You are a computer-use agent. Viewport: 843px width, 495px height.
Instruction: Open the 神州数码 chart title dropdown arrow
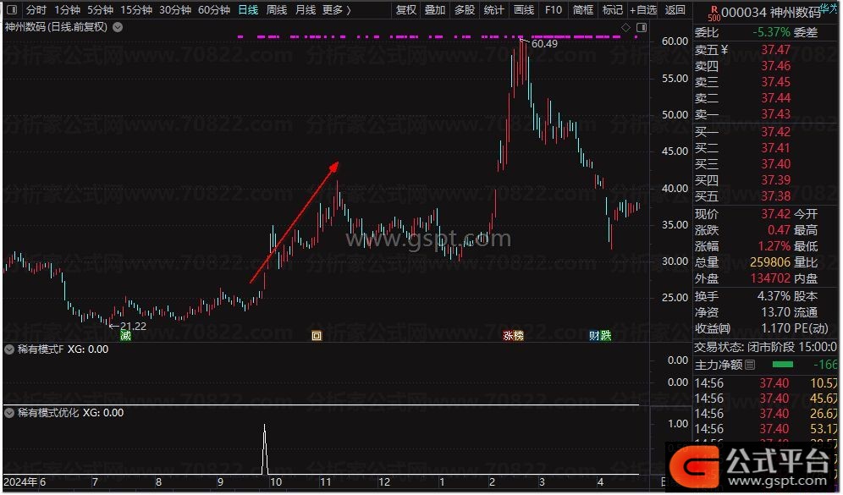(118, 27)
